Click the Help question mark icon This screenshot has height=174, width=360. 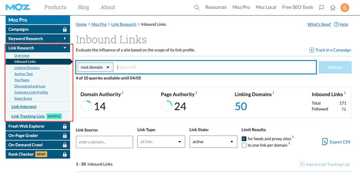(336, 24)
